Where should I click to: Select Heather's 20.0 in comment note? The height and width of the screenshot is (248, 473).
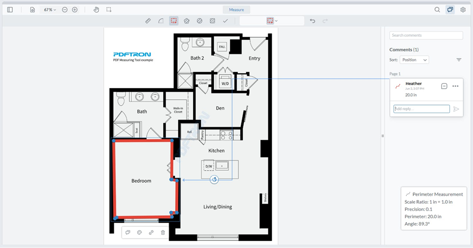426,89
